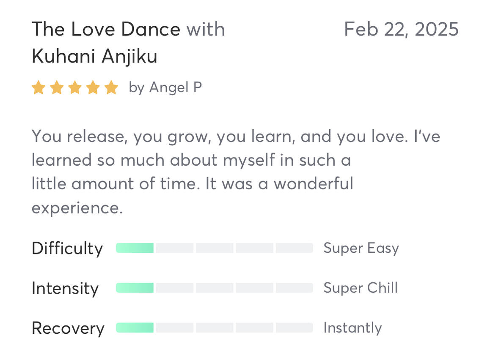Click the fifth gold rating star
This screenshot has height=360, width=490.
coord(111,88)
